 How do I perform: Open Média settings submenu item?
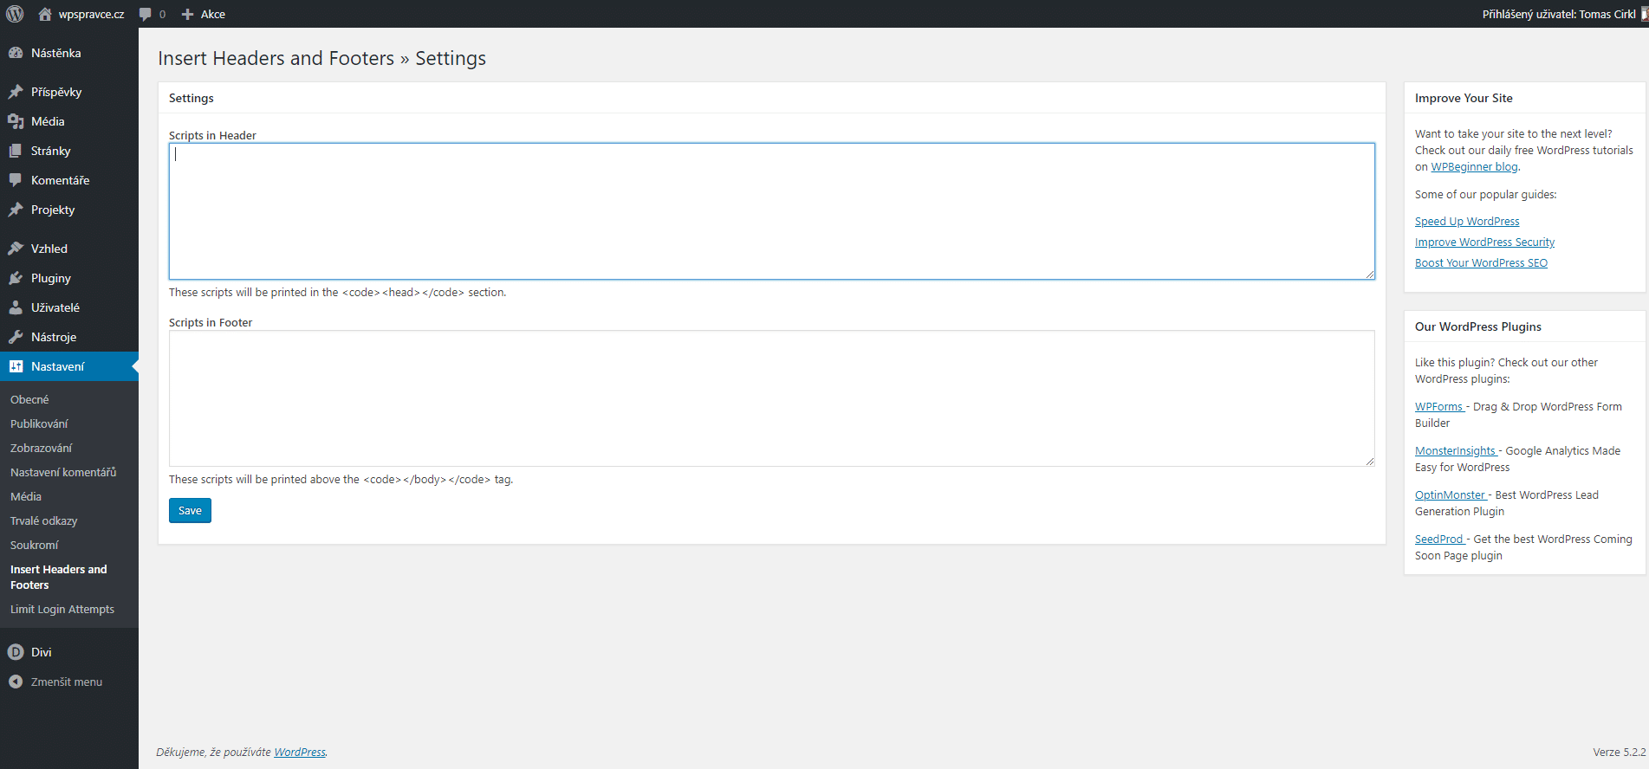click(x=26, y=496)
